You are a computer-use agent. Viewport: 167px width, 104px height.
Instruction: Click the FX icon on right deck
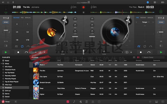[139, 46]
